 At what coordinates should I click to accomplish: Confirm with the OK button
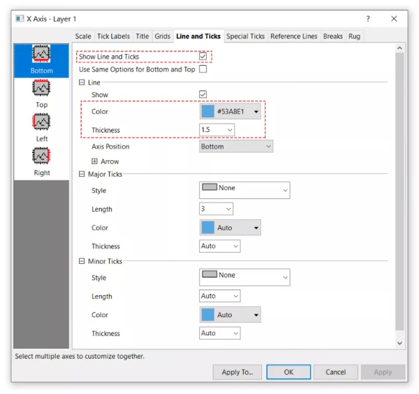coord(289,372)
